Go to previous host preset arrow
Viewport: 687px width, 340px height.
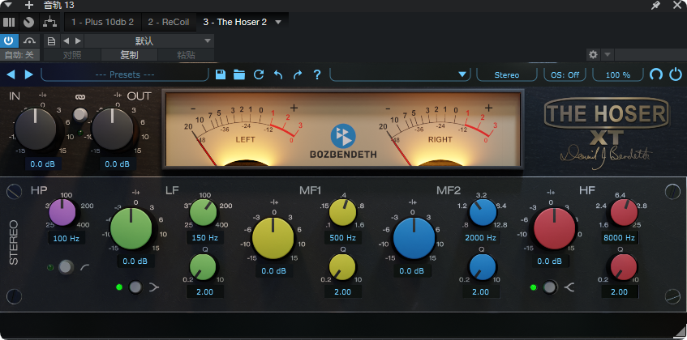pos(67,41)
